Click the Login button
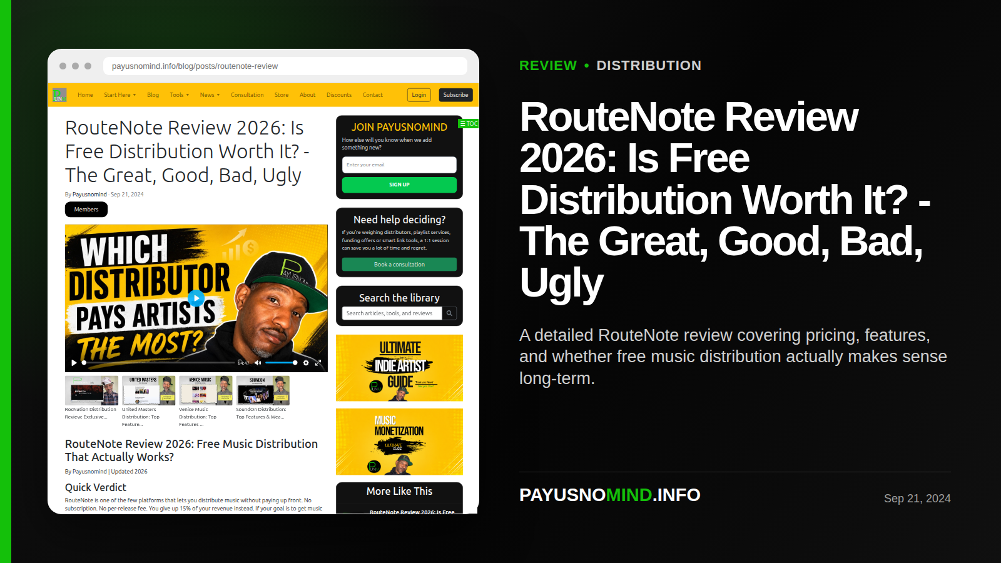 (419, 95)
